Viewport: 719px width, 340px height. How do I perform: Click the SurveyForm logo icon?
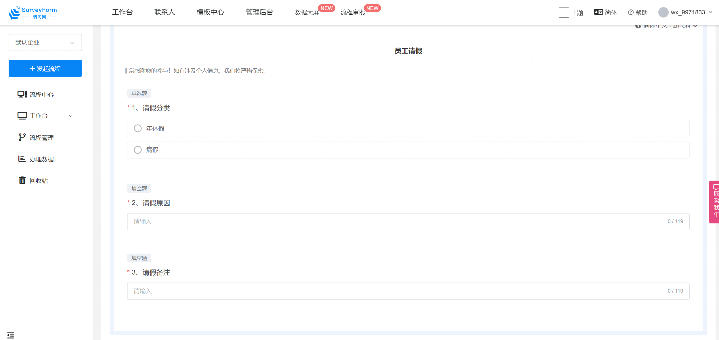click(14, 13)
